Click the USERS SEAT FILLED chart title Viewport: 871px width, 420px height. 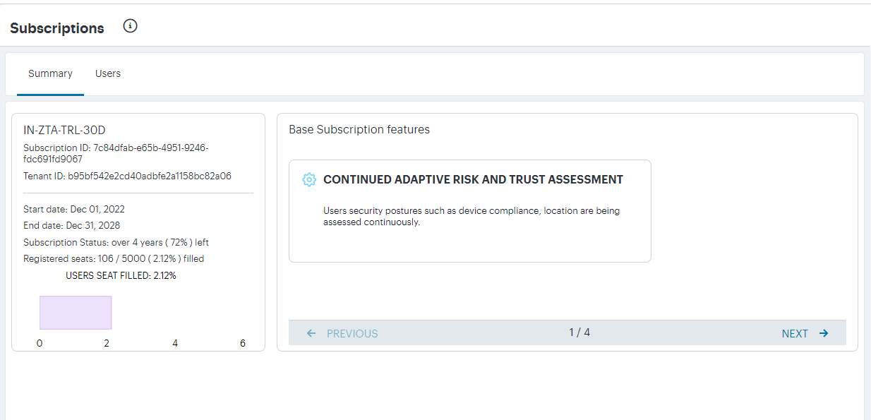point(121,276)
